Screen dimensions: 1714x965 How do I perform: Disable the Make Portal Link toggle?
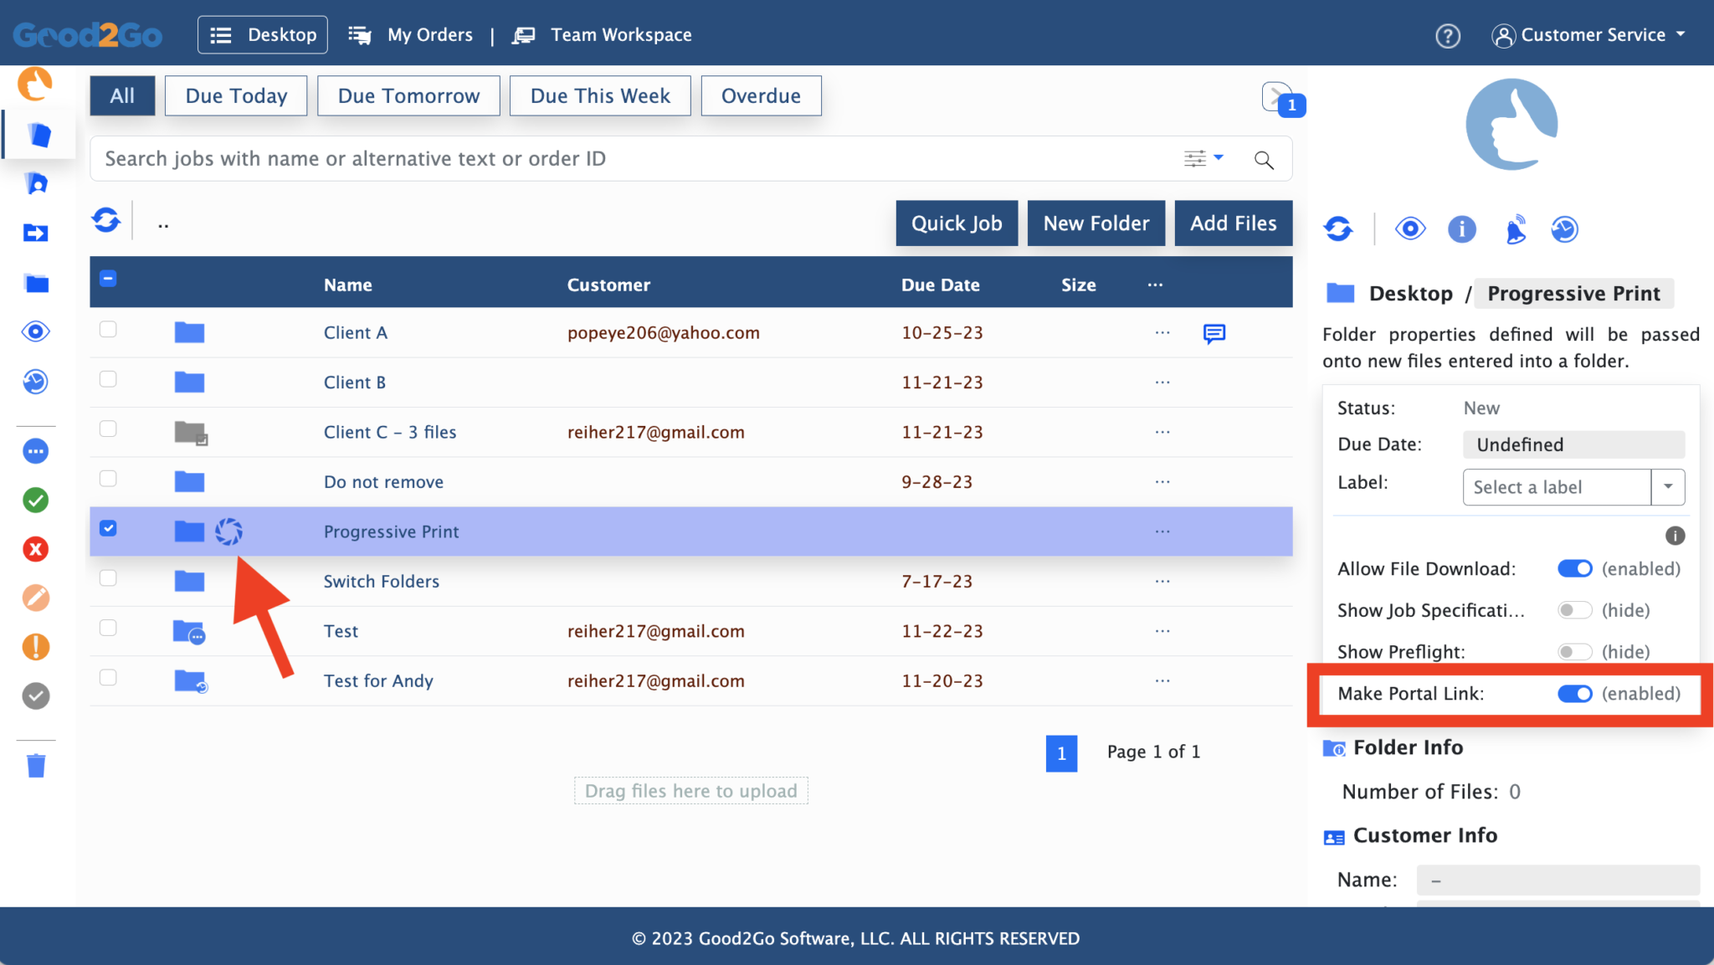pyautogui.click(x=1576, y=693)
